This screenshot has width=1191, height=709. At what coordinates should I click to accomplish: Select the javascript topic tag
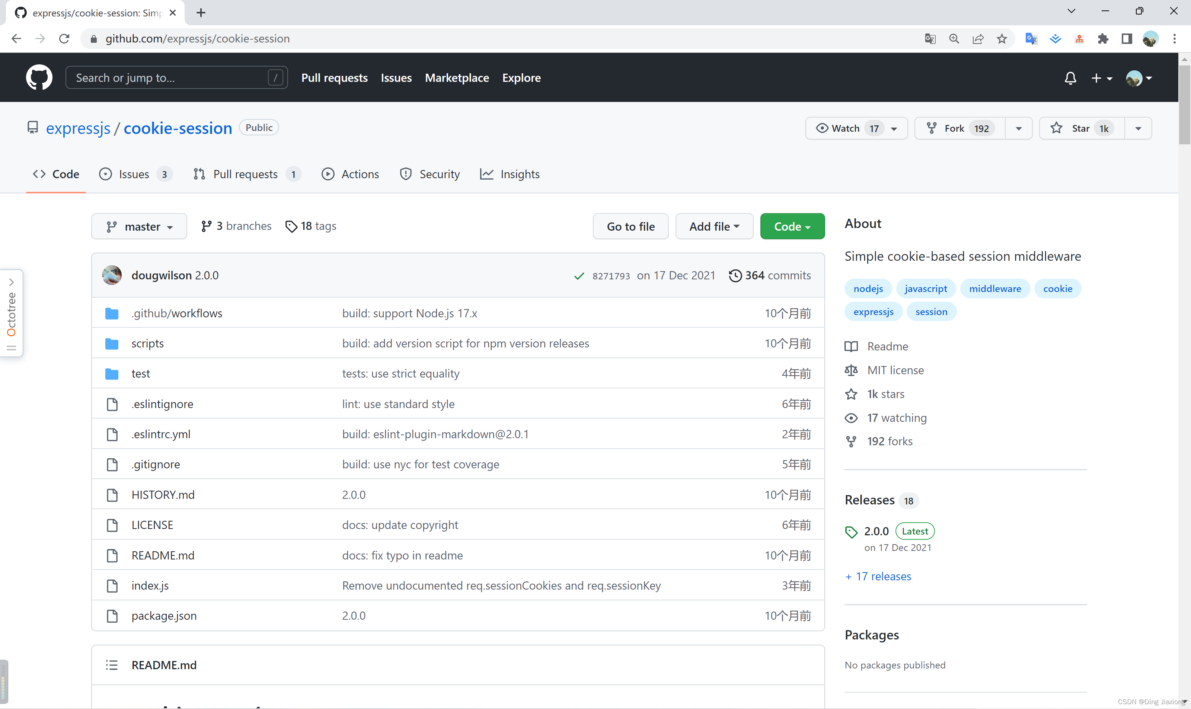click(926, 289)
